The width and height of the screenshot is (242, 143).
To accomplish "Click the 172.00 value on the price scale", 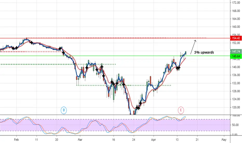I will point(236,3).
